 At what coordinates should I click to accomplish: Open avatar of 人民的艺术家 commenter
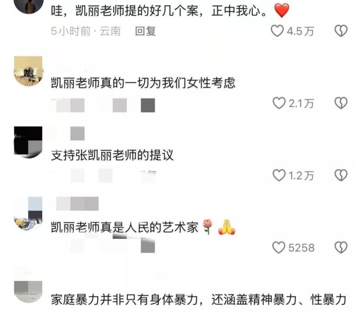tap(28, 214)
